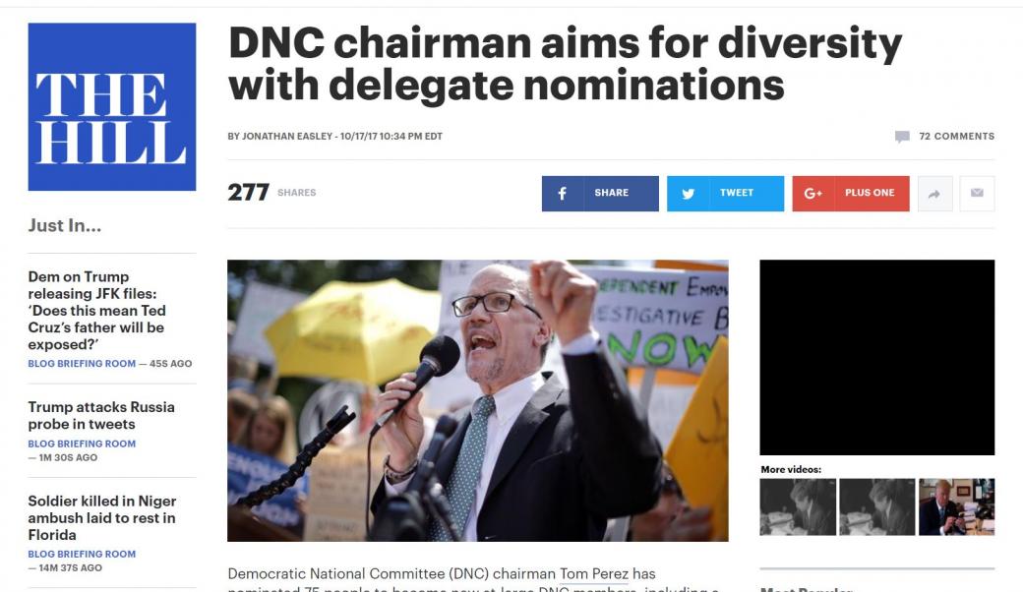Select the third More videos thumbnail
Viewport: 1023px width, 592px height.
[x=956, y=507]
